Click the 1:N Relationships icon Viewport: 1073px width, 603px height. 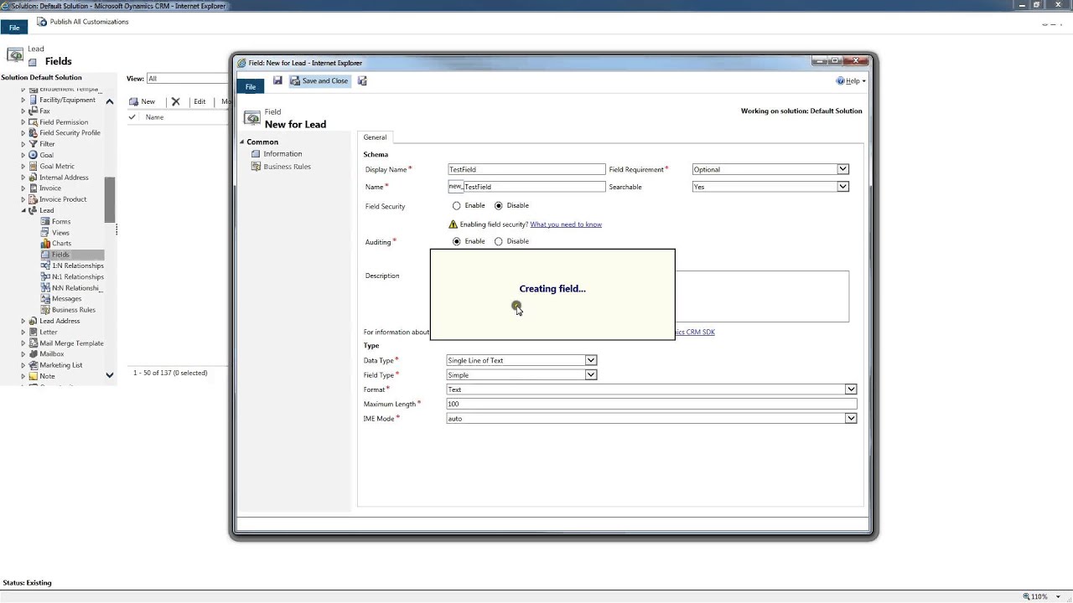pyautogui.click(x=45, y=265)
